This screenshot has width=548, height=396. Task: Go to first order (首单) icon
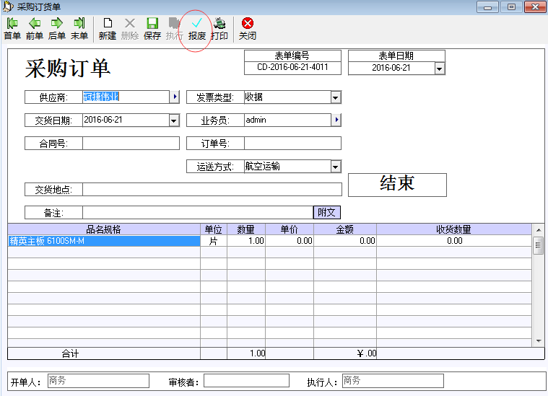point(12,23)
